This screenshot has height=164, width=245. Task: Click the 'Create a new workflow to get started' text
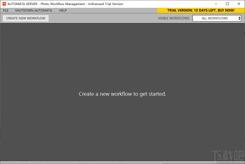(122, 94)
